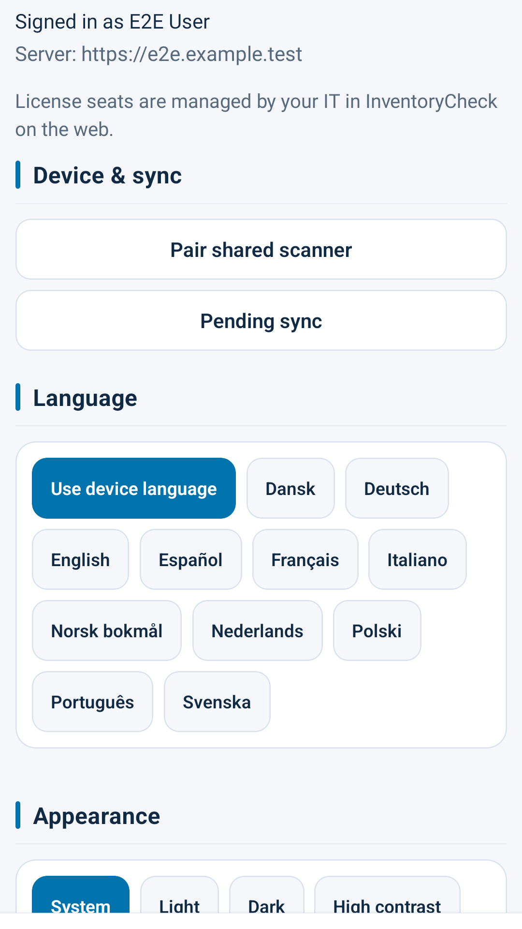Tap the Pair shared scanner button
The image size is (522, 929).
pyautogui.click(x=261, y=249)
